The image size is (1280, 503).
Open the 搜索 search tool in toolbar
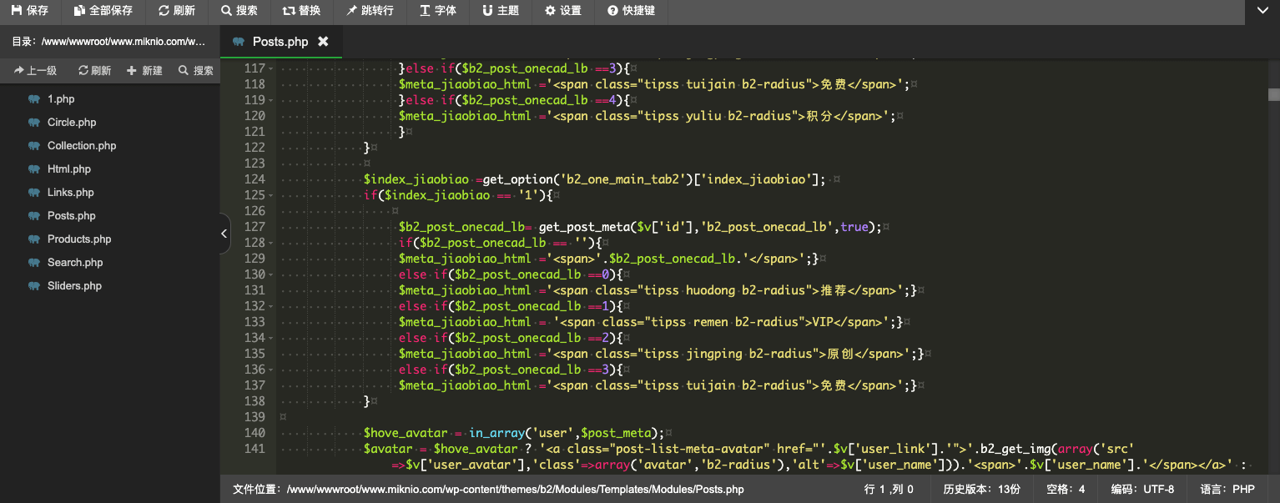[x=239, y=11]
